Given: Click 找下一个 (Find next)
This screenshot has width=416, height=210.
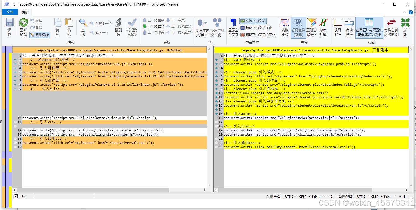Looking at the screenshot, I should coord(99,32).
